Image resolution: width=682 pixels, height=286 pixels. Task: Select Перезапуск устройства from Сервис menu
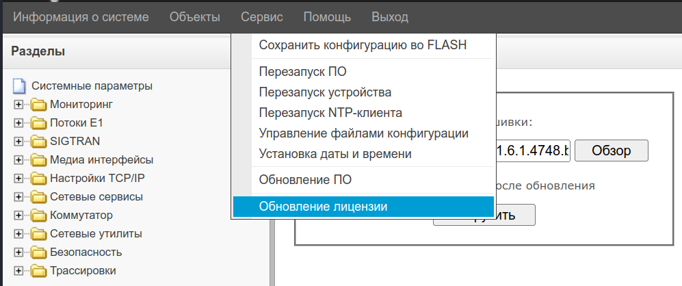[x=325, y=92]
